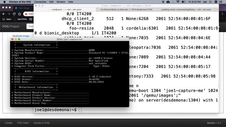Zoom the QEMU window with green button
The height and width of the screenshot is (127, 226).
tap(19, 39)
